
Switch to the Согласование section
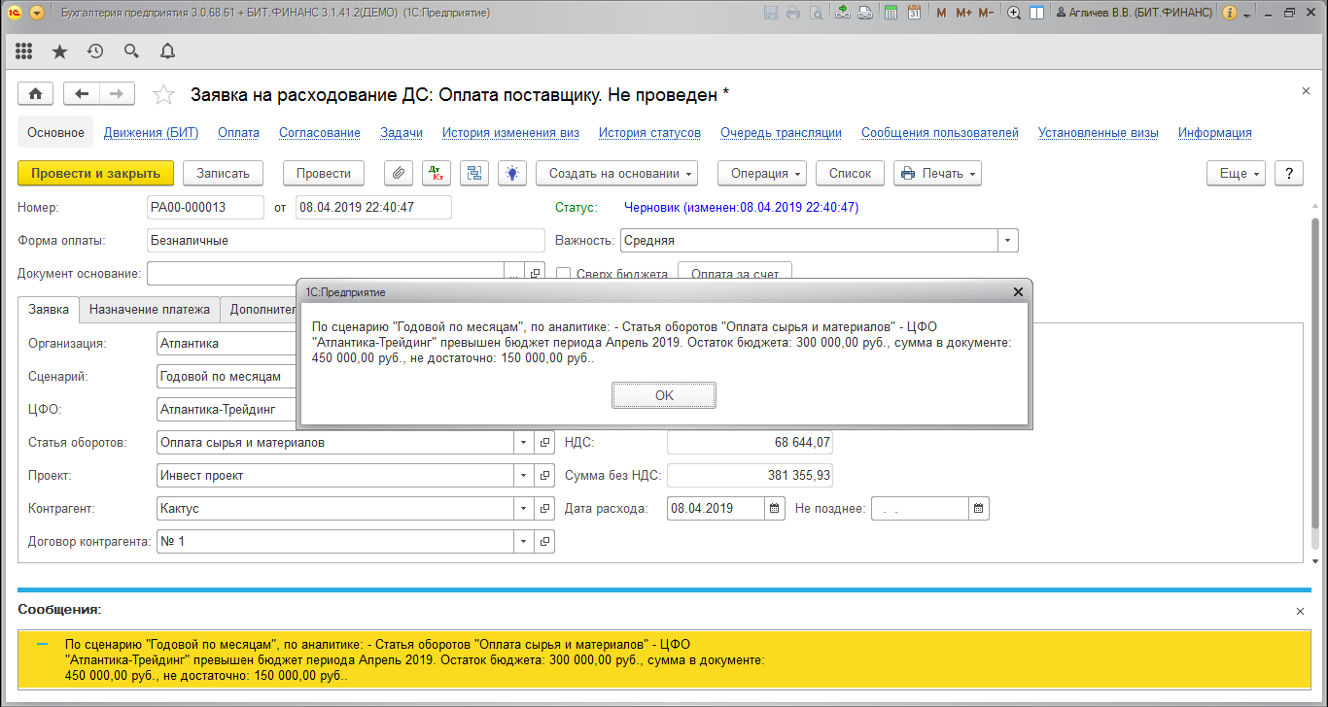point(319,133)
